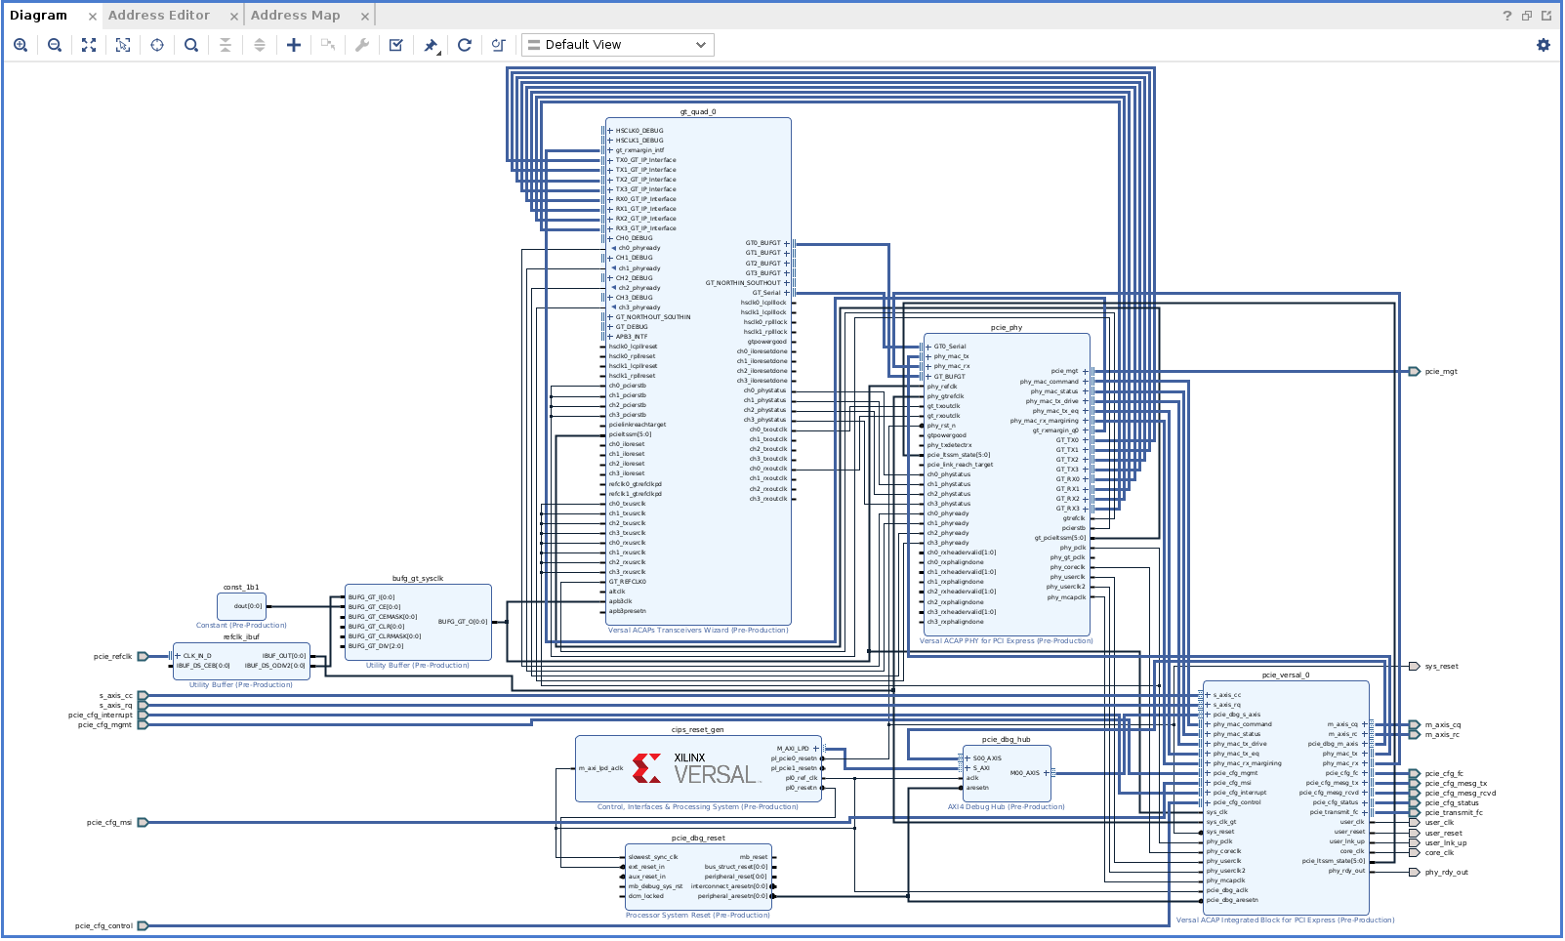Zoom out of the block diagram
1565x941 pixels.
pos(55,45)
